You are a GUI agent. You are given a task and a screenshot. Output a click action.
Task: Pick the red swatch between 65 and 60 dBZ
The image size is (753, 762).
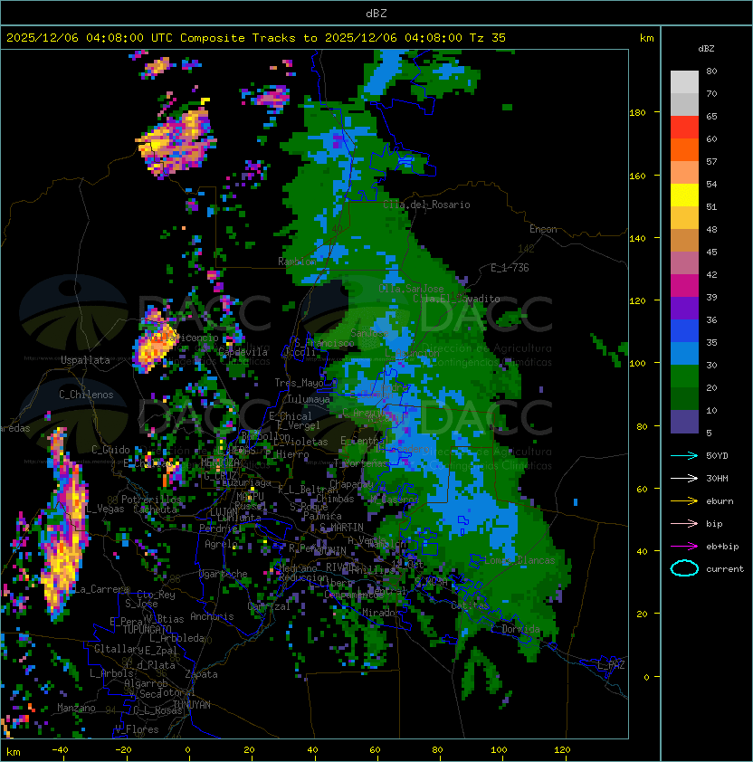[x=684, y=128]
